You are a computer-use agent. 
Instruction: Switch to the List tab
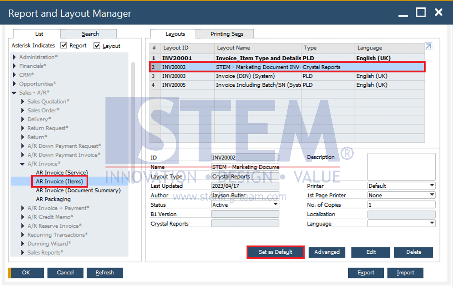(37, 34)
